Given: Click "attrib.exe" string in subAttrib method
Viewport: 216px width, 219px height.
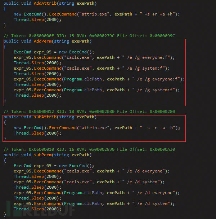Looking at the screenshot, I should (94, 128).
